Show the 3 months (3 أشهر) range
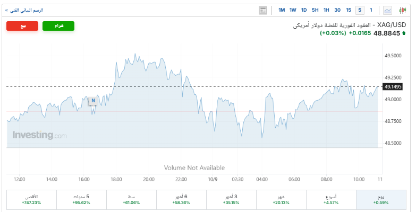 pyautogui.click(x=232, y=199)
